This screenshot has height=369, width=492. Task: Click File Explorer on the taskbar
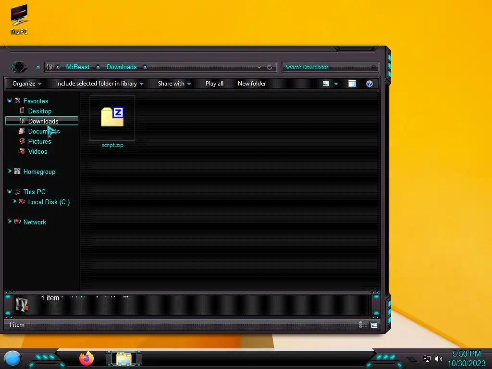pyautogui.click(x=124, y=358)
